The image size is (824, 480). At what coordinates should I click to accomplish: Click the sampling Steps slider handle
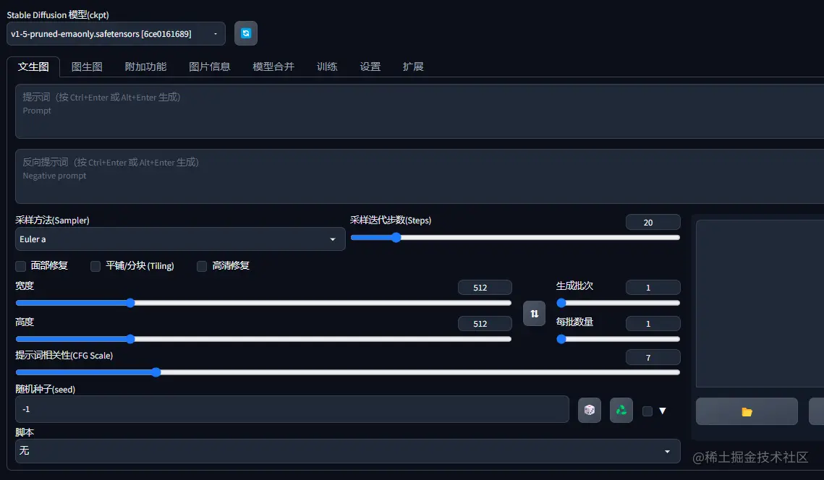(x=396, y=237)
